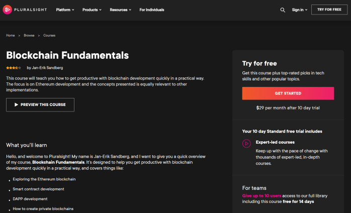Click the play triangle in Preview This Course

coord(16,104)
